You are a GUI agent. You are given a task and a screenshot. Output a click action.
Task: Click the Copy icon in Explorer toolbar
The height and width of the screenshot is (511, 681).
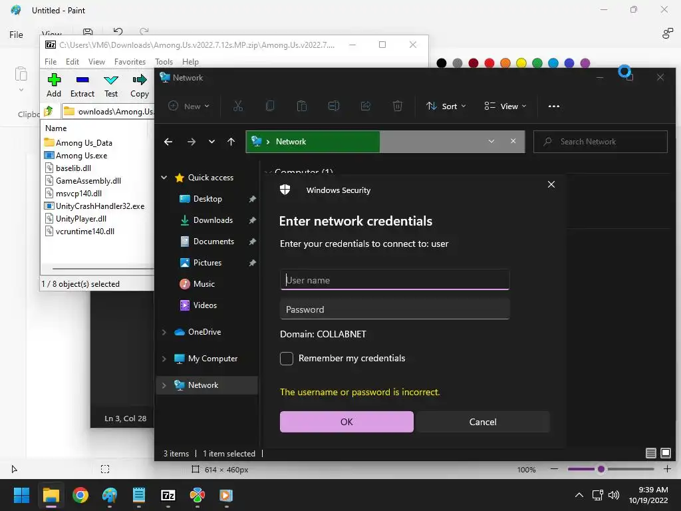click(270, 106)
